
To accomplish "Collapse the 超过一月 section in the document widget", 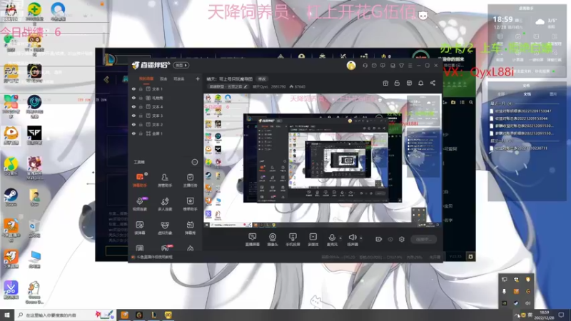I will (x=501, y=141).
